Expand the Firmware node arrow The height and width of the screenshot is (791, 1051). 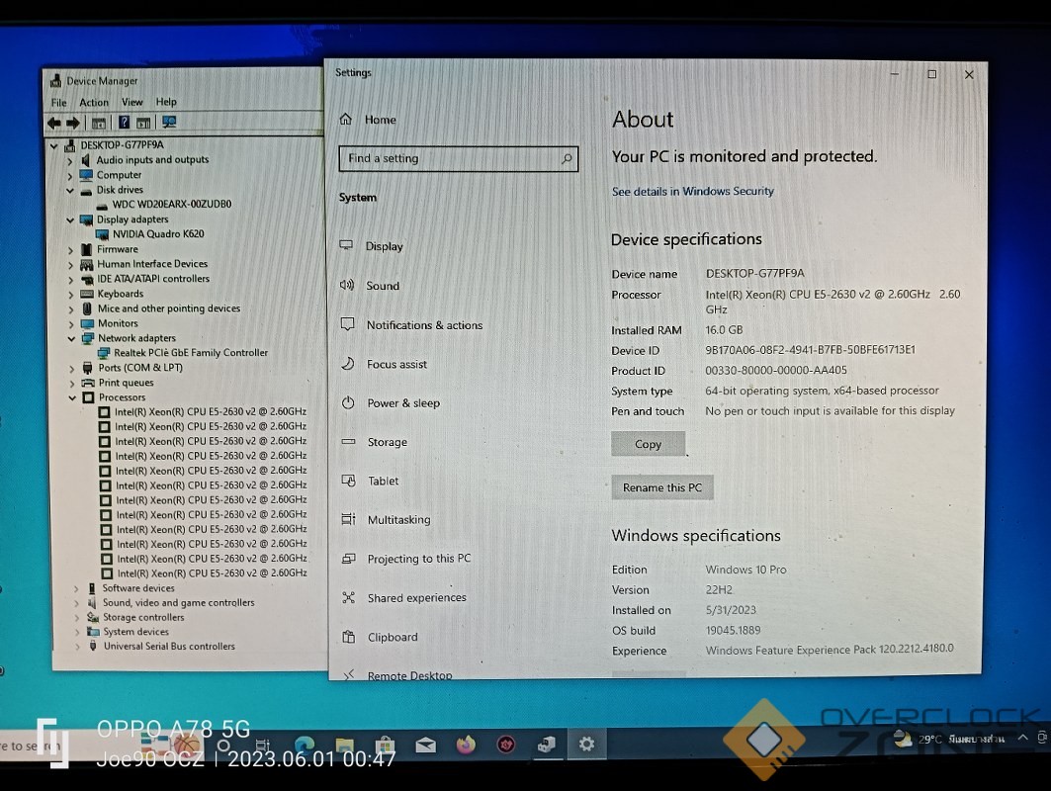point(71,250)
